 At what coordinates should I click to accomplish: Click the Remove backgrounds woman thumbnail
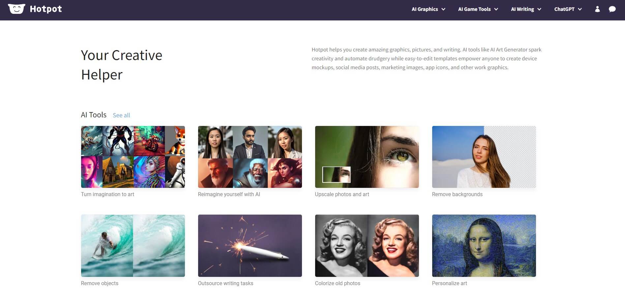click(x=484, y=157)
